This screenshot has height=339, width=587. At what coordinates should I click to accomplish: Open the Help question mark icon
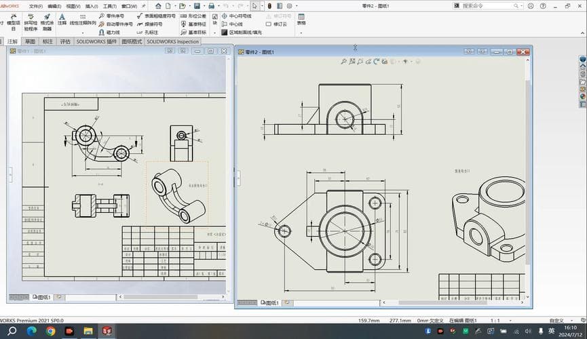pos(543,6)
